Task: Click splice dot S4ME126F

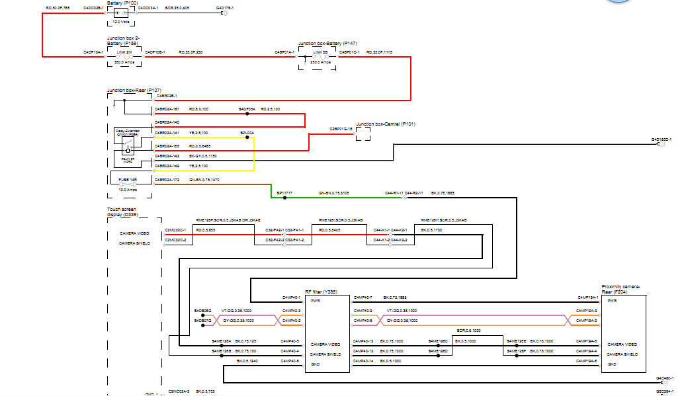Action: 517,356
